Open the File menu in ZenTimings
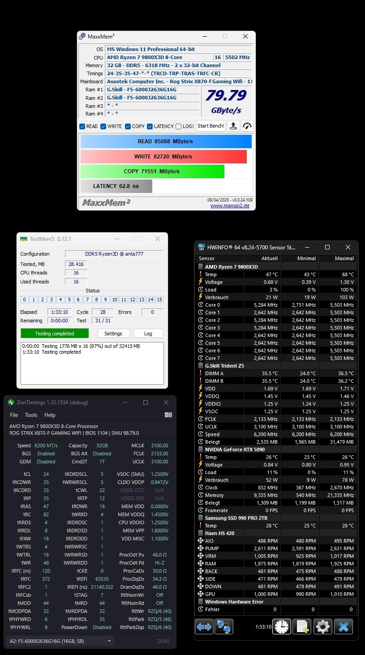 pos(14,415)
